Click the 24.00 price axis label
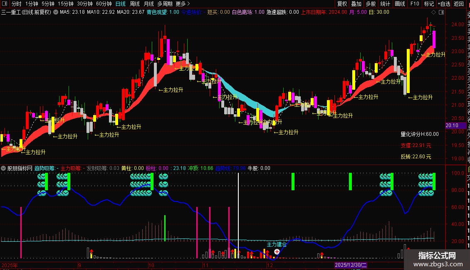Viewport: 470px width, 270px height. [x=458, y=25]
